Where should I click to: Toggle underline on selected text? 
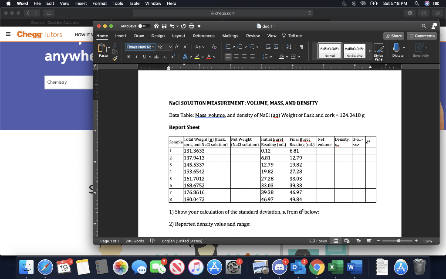(144, 56)
